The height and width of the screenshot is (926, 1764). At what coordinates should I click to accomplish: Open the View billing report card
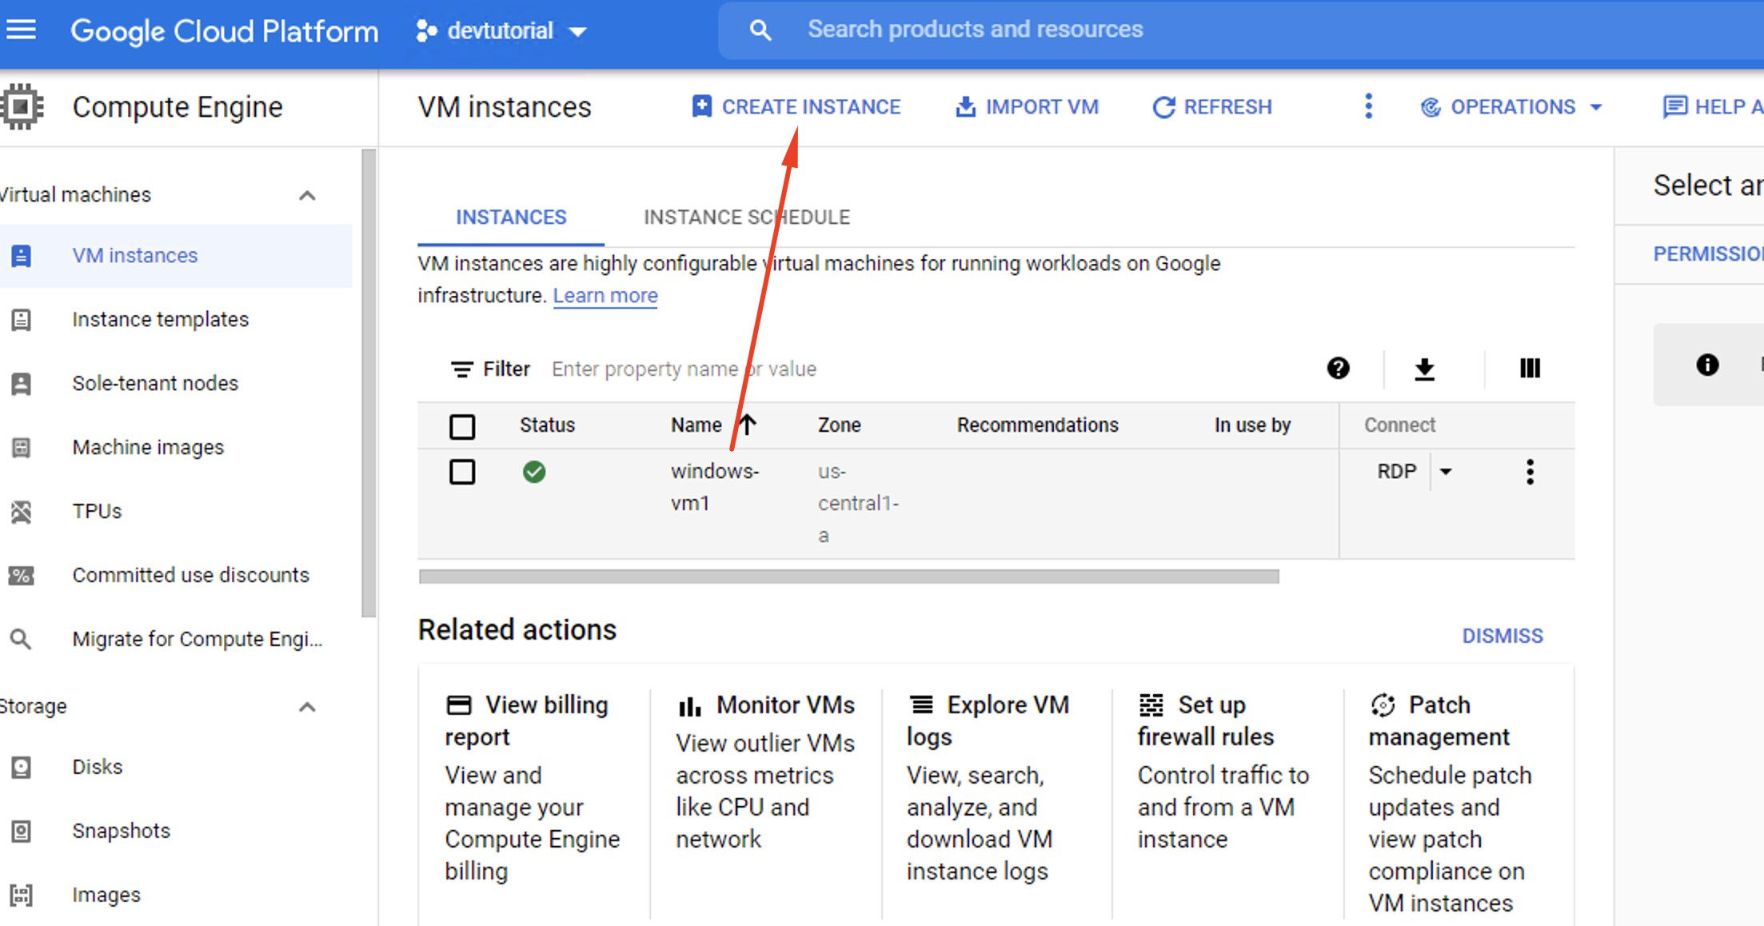[x=533, y=787]
